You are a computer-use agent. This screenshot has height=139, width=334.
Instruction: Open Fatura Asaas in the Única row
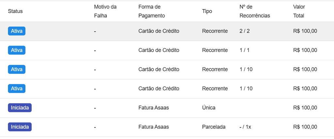tap(154, 108)
